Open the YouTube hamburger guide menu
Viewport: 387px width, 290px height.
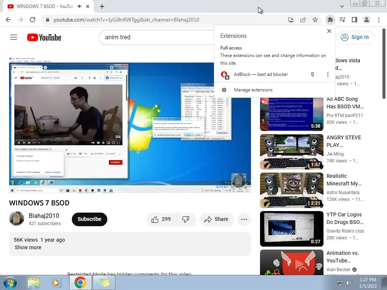(x=14, y=37)
